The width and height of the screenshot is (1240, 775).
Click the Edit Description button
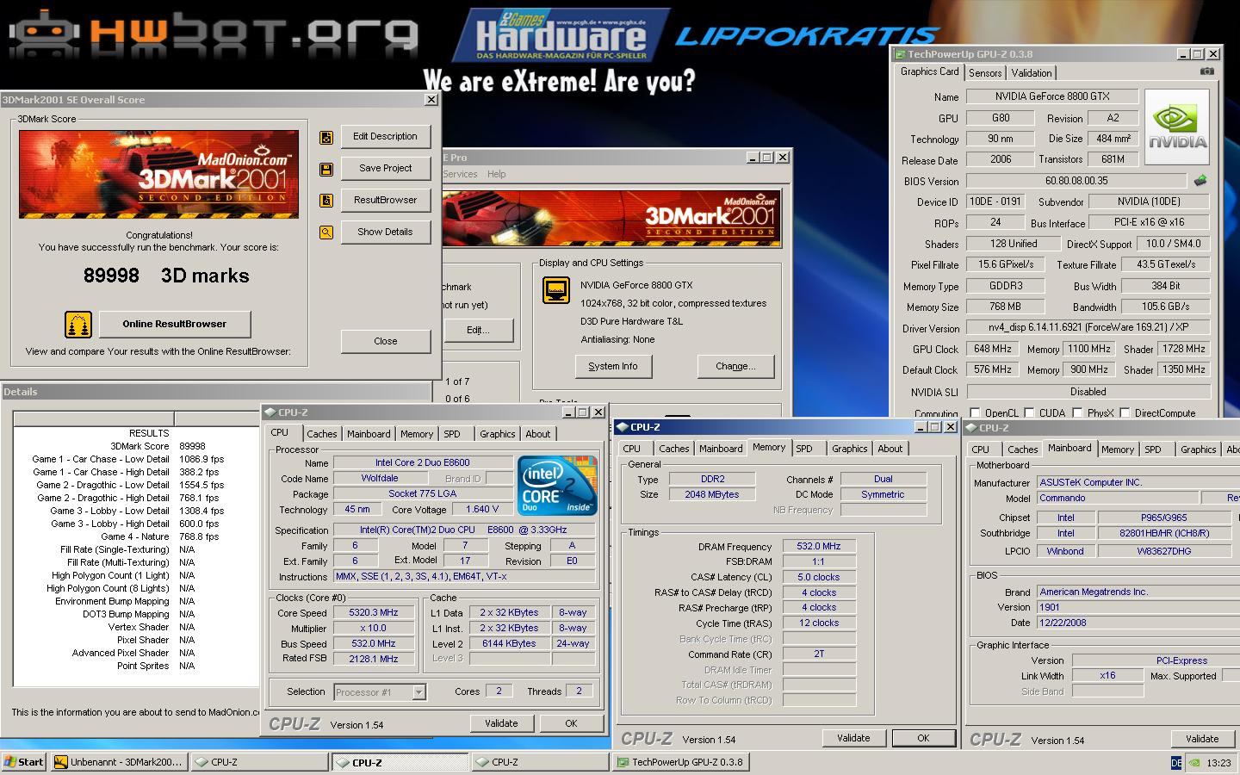click(x=385, y=137)
